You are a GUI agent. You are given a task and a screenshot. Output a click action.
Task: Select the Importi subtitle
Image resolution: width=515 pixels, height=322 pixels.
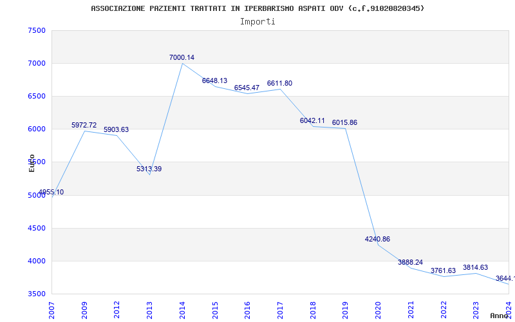257,22
